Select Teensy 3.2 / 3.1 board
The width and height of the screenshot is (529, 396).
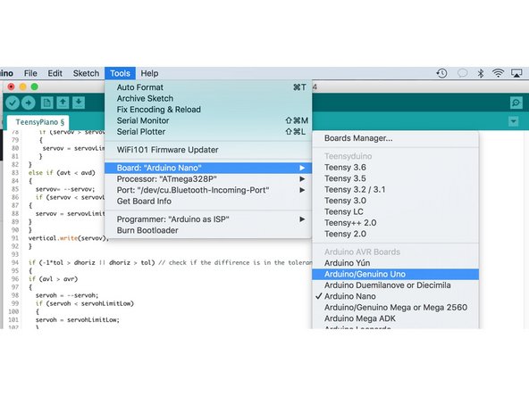(x=395, y=190)
